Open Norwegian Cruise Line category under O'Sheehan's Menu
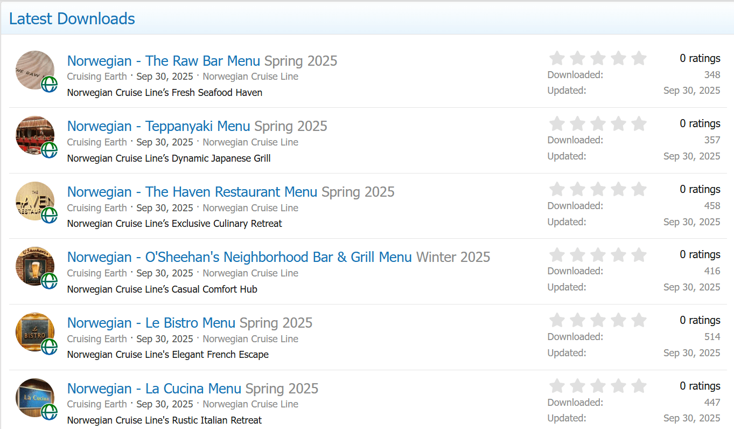The height and width of the screenshot is (429, 734). tap(250, 273)
